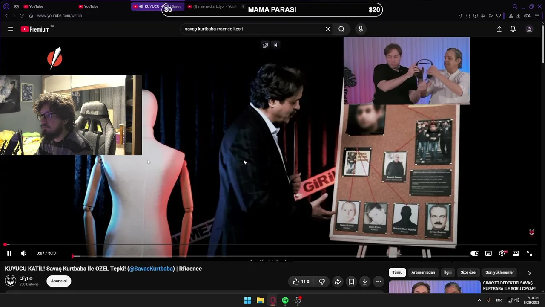Pop the video out into a window
The height and width of the screenshot is (307, 545).
[265, 45]
